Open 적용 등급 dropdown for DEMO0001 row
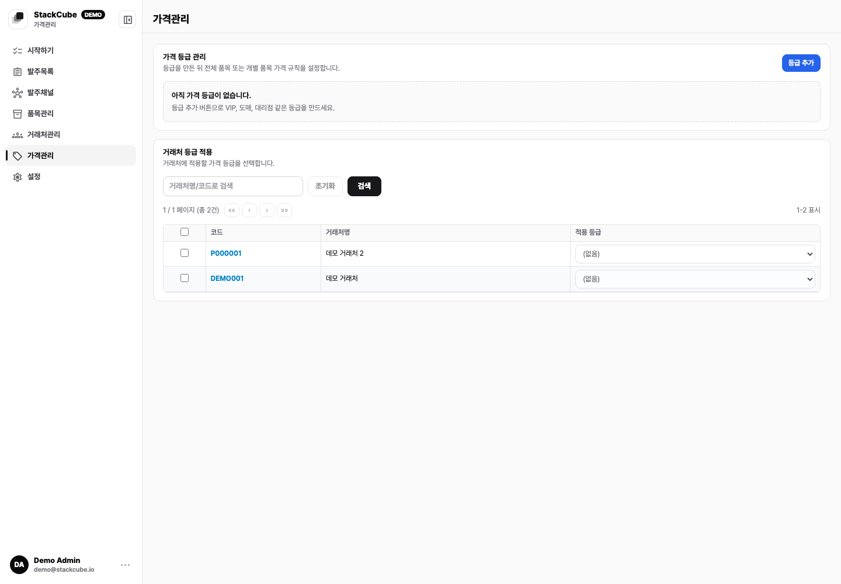 (x=695, y=279)
